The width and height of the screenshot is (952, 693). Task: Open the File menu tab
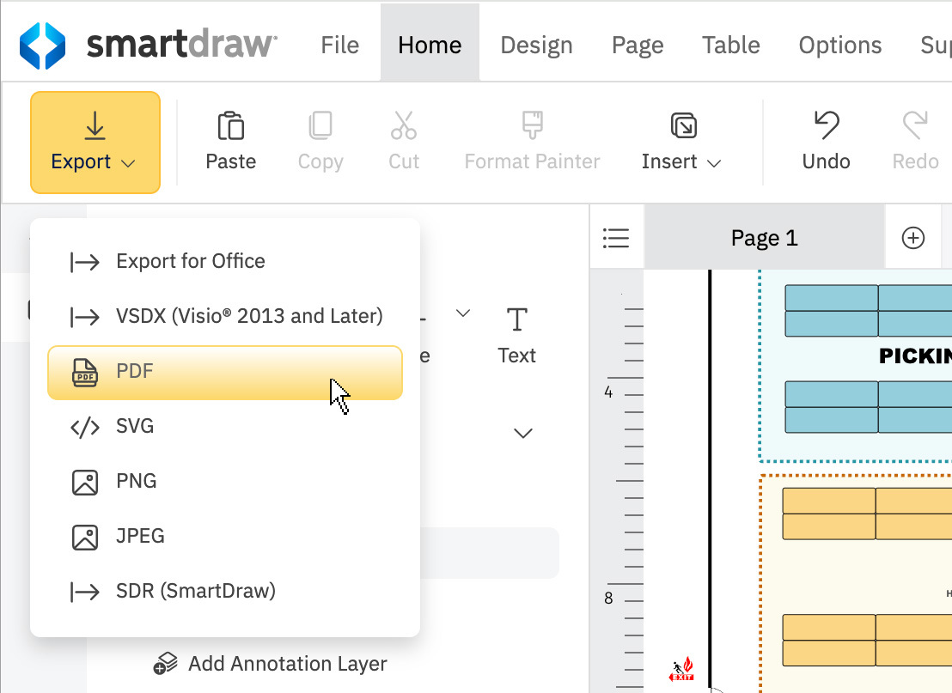tap(340, 46)
